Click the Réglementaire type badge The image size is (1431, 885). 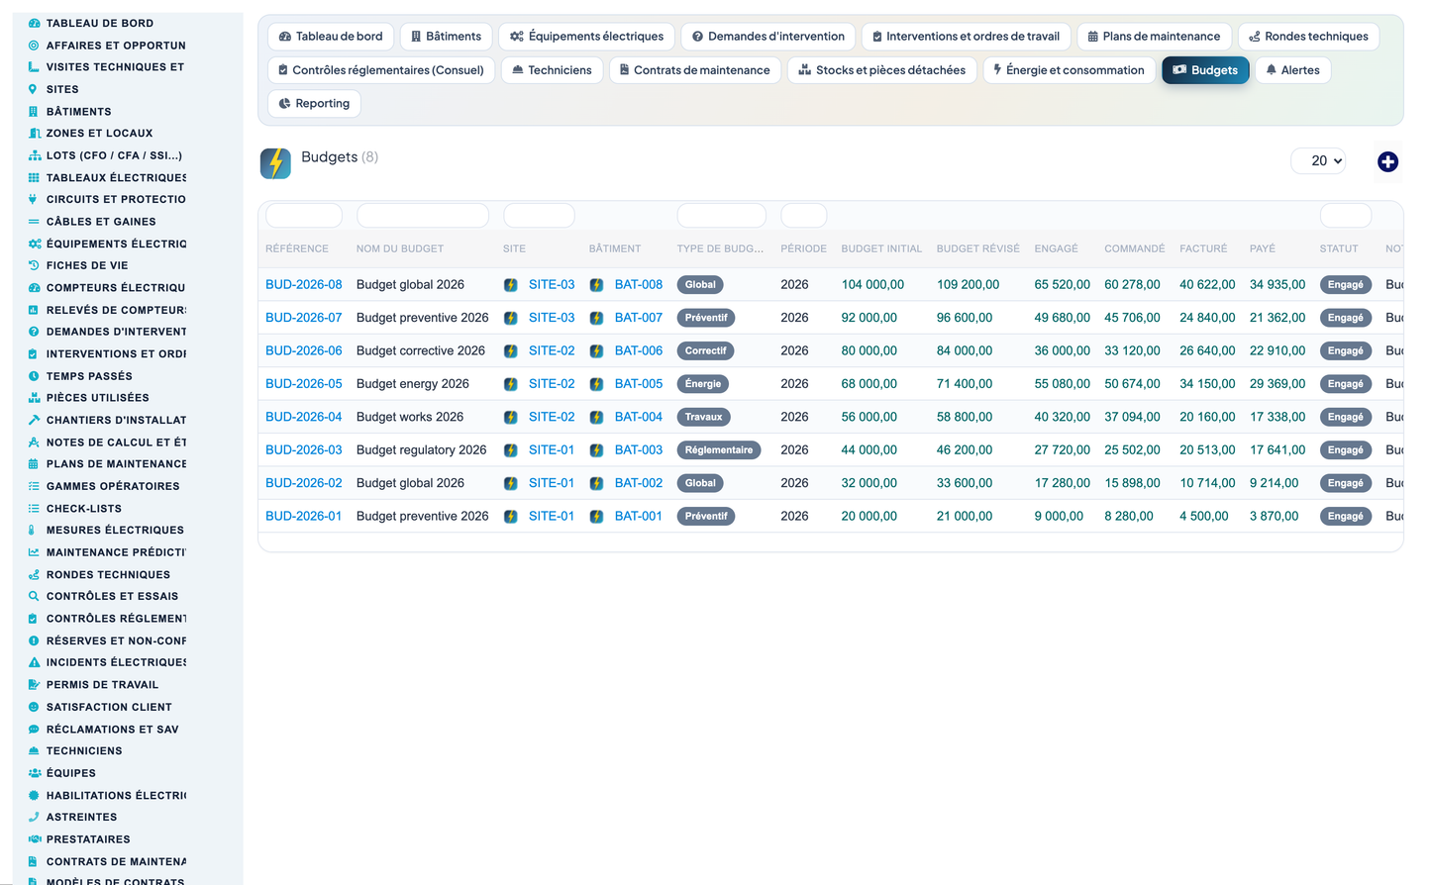(x=718, y=450)
